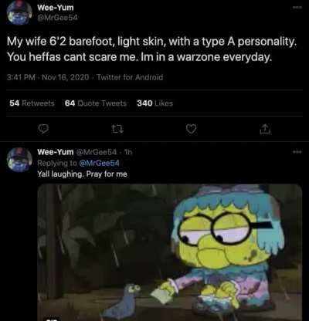The width and height of the screenshot is (309, 321).
Task: Open Wee-Yum profile avatar on main tweet
Action: (19, 12)
